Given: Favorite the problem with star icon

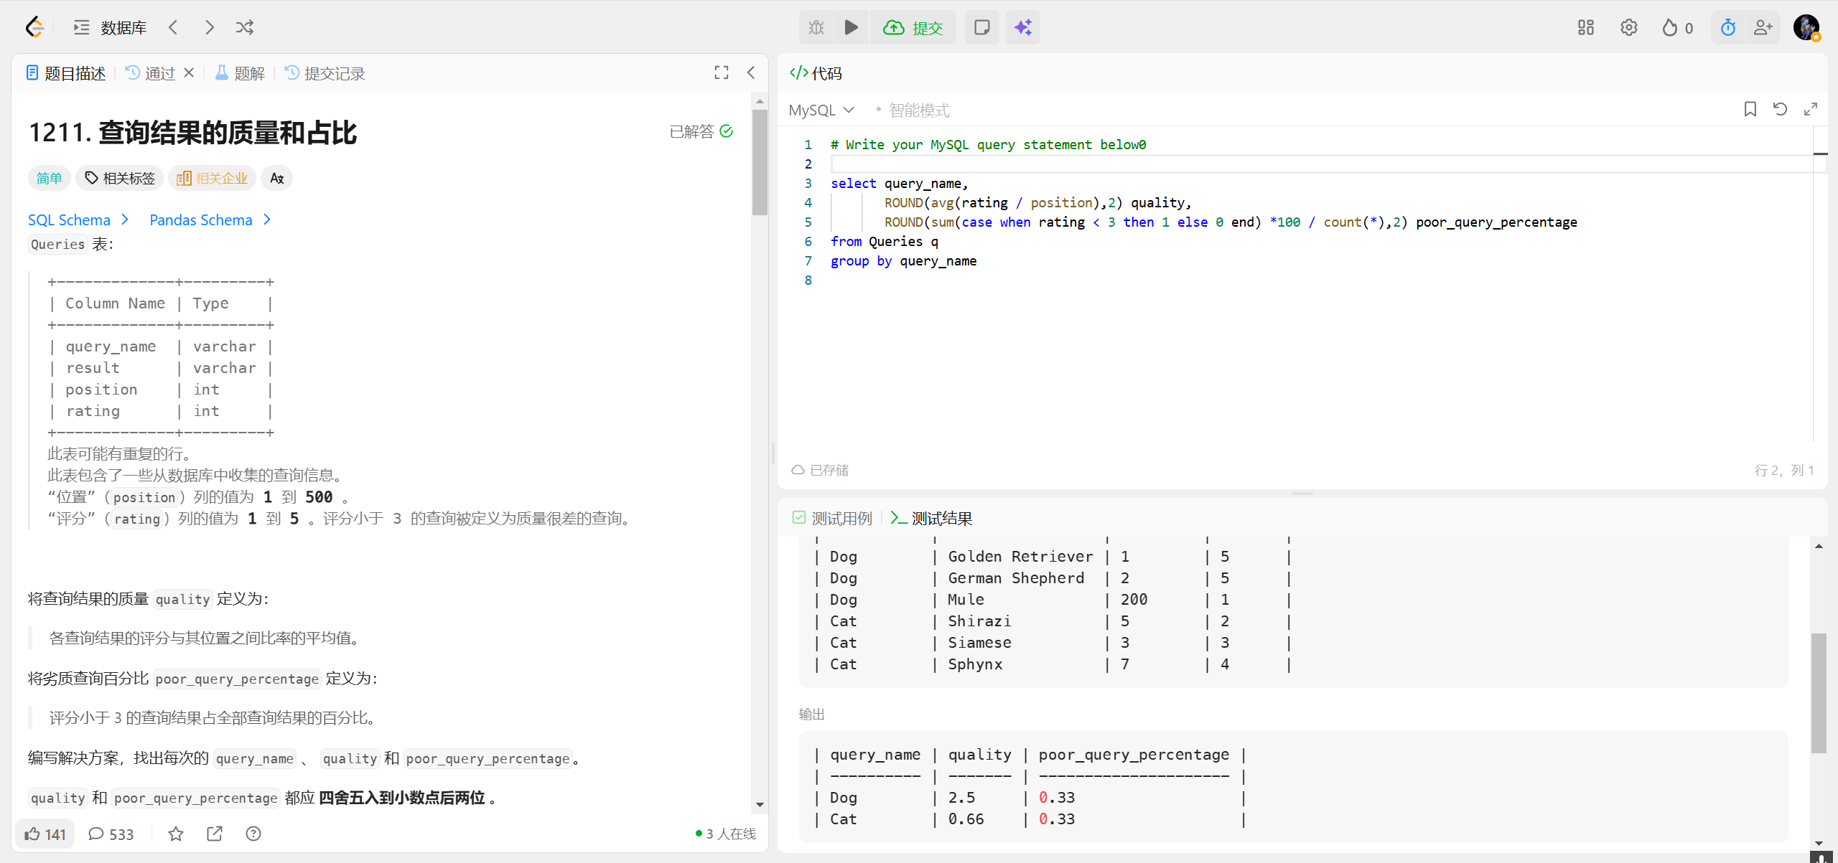Looking at the screenshot, I should [x=176, y=834].
